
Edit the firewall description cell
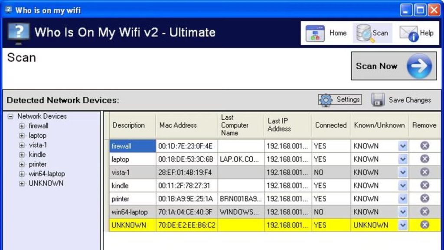(132, 146)
